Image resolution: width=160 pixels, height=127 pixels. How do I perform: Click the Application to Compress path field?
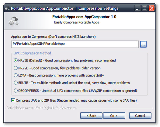coord(75,44)
